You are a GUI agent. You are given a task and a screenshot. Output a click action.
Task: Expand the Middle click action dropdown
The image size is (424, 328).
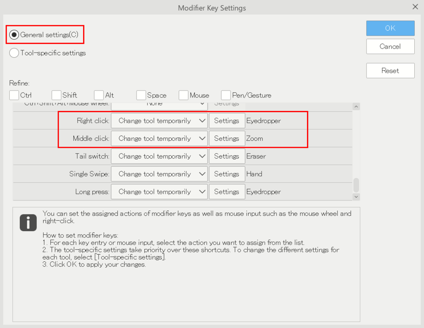(x=159, y=138)
